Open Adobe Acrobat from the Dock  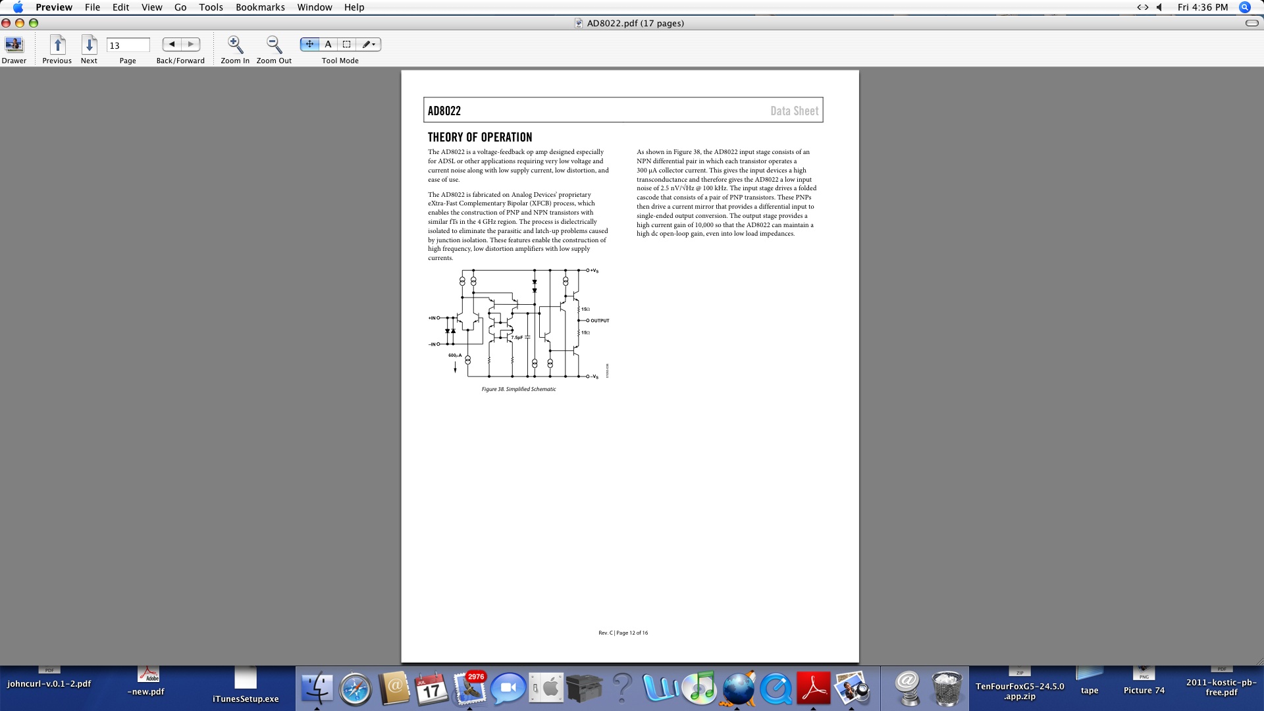(814, 689)
